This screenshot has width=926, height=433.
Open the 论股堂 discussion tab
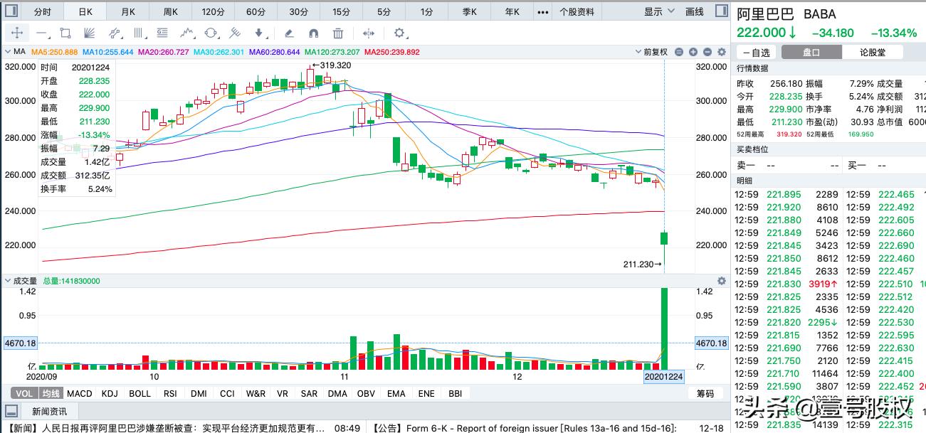click(873, 52)
